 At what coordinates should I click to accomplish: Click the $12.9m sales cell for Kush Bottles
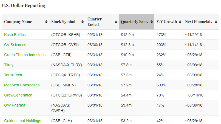click(x=127, y=35)
